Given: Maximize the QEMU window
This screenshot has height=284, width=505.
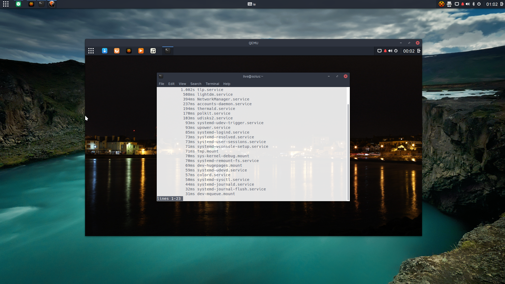Looking at the screenshot, I should click(409, 43).
